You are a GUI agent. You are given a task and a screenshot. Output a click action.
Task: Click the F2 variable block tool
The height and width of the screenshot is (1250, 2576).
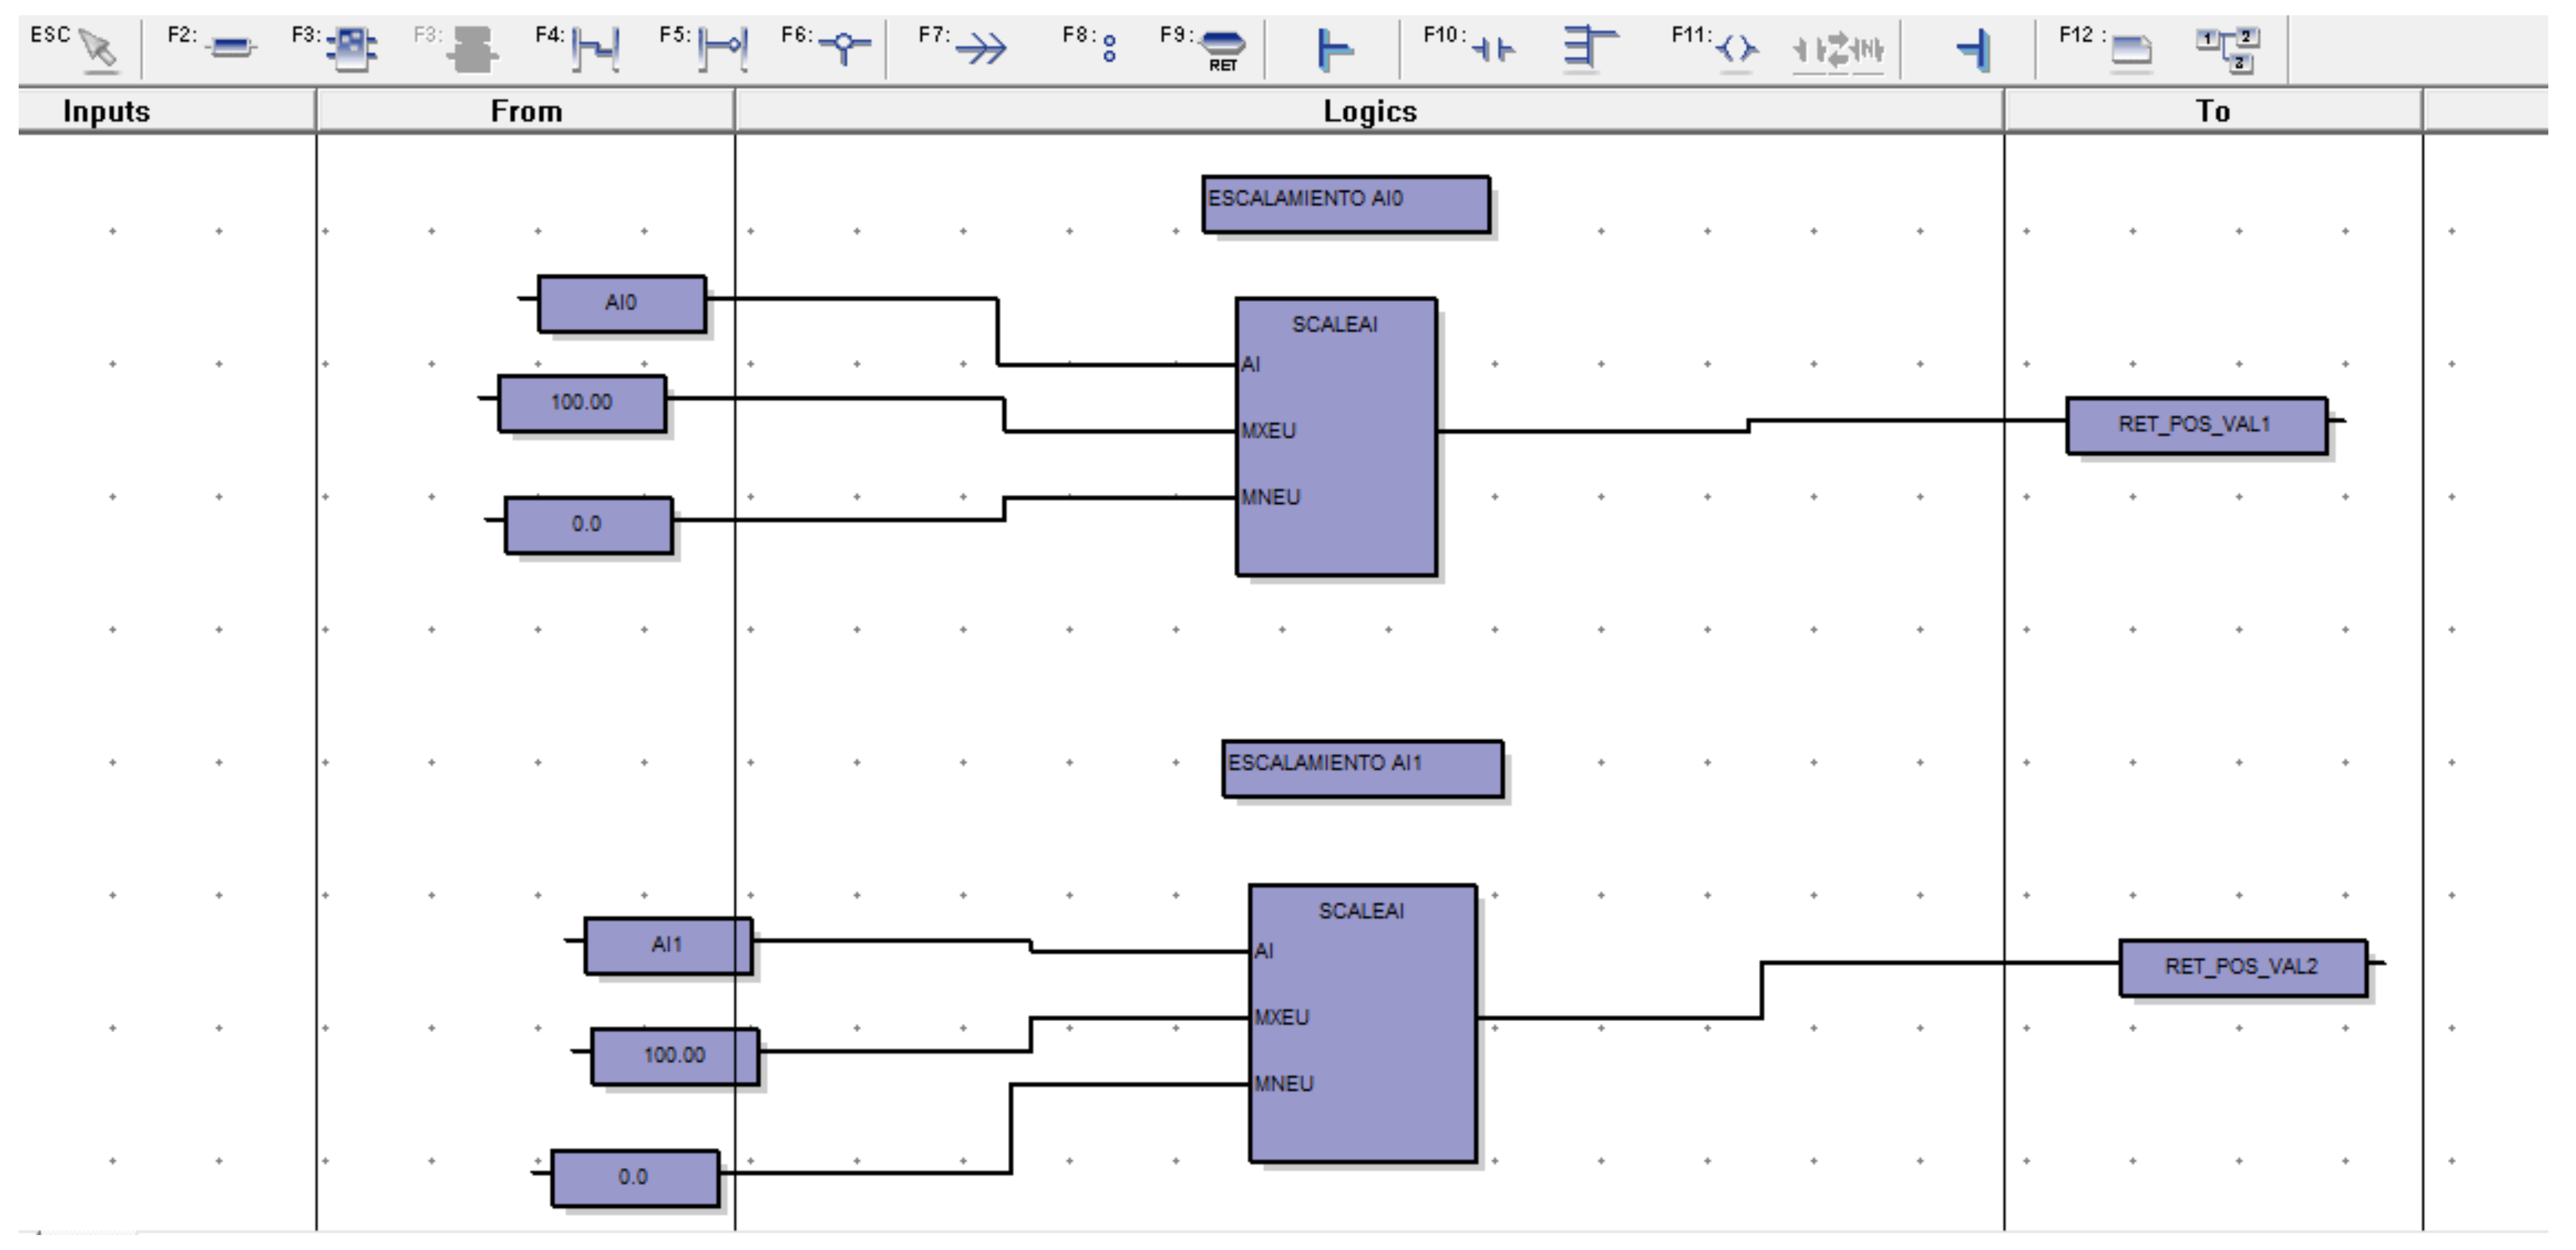(x=231, y=47)
